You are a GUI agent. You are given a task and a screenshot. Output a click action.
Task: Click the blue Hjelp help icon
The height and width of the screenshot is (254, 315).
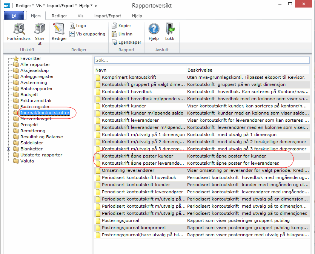click(154, 29)
